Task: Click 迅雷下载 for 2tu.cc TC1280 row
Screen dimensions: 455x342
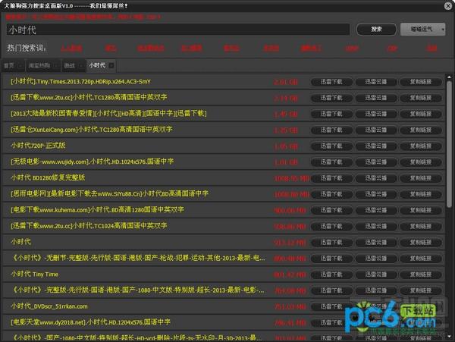Action: (331, 98)
